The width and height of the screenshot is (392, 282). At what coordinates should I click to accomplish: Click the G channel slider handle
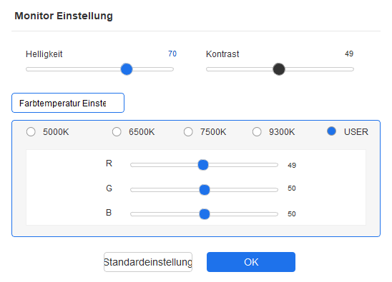point(205,190)
